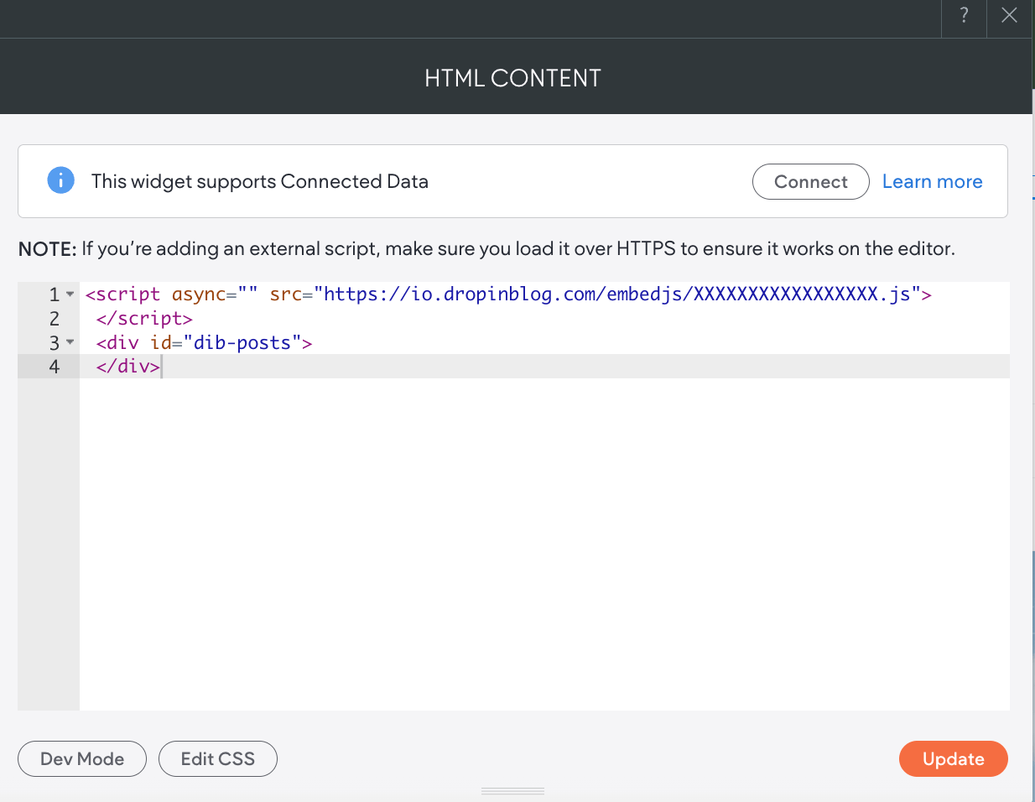The height and width of the screenshot is (802, 1035).
Task: Click the closing script tag on line 2
Action: pos(143,319)
